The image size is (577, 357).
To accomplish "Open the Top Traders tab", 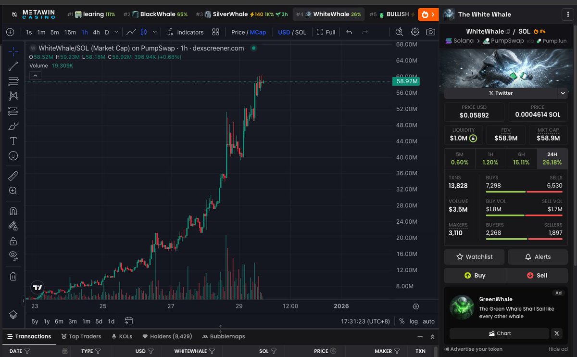I will (81, 336).
